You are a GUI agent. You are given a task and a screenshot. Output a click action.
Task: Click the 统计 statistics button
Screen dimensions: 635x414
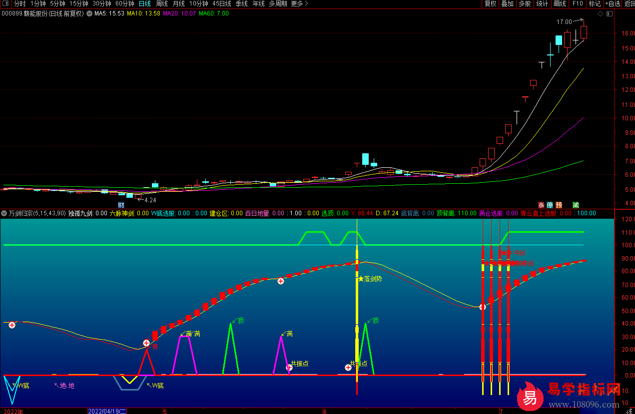tap(542, 3)
